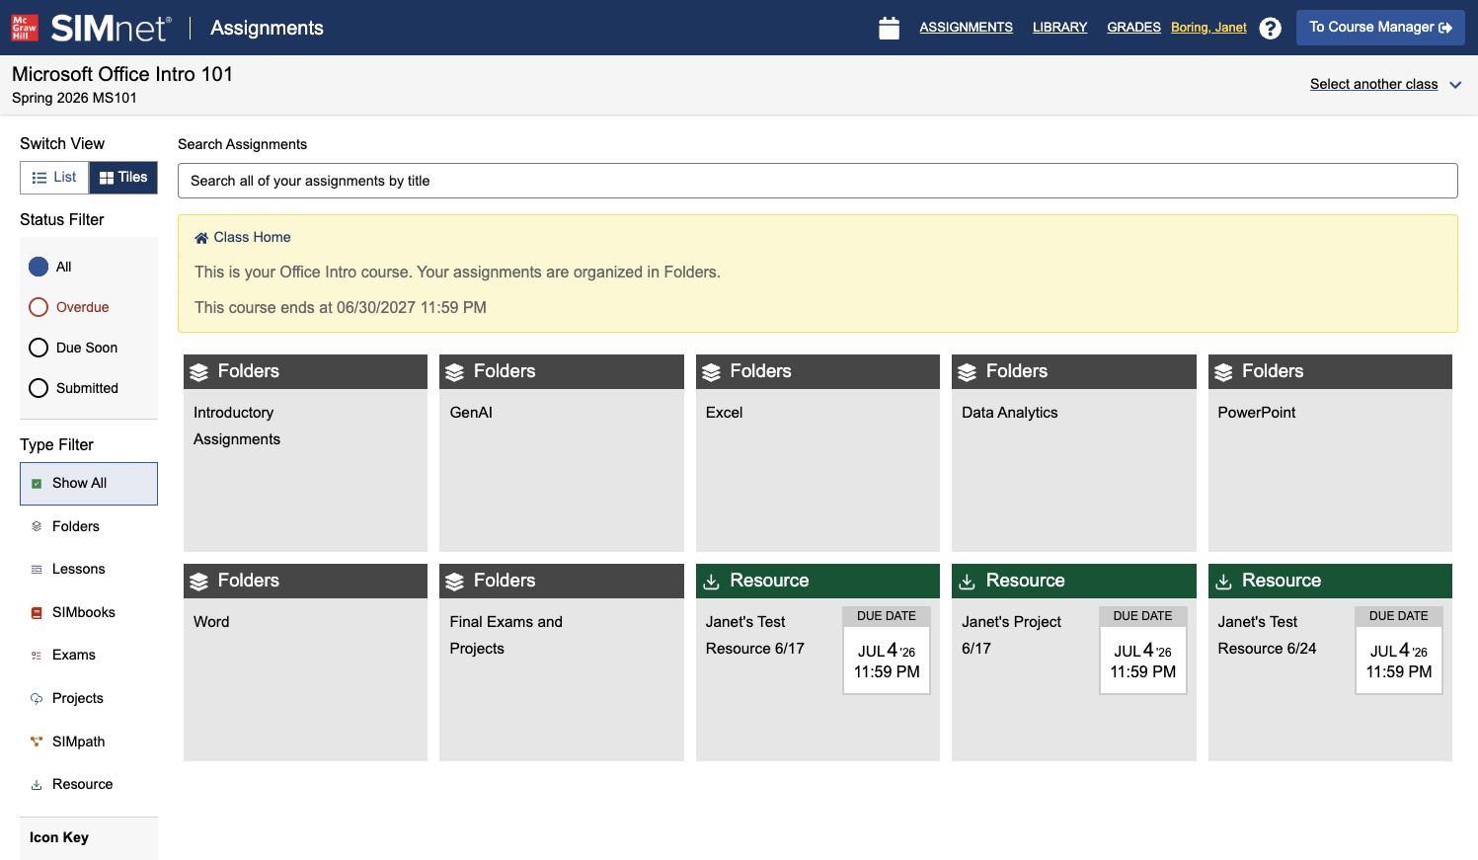Click the Show All checkmark icon
1478x860 pixels.
(x=37, y=484)
